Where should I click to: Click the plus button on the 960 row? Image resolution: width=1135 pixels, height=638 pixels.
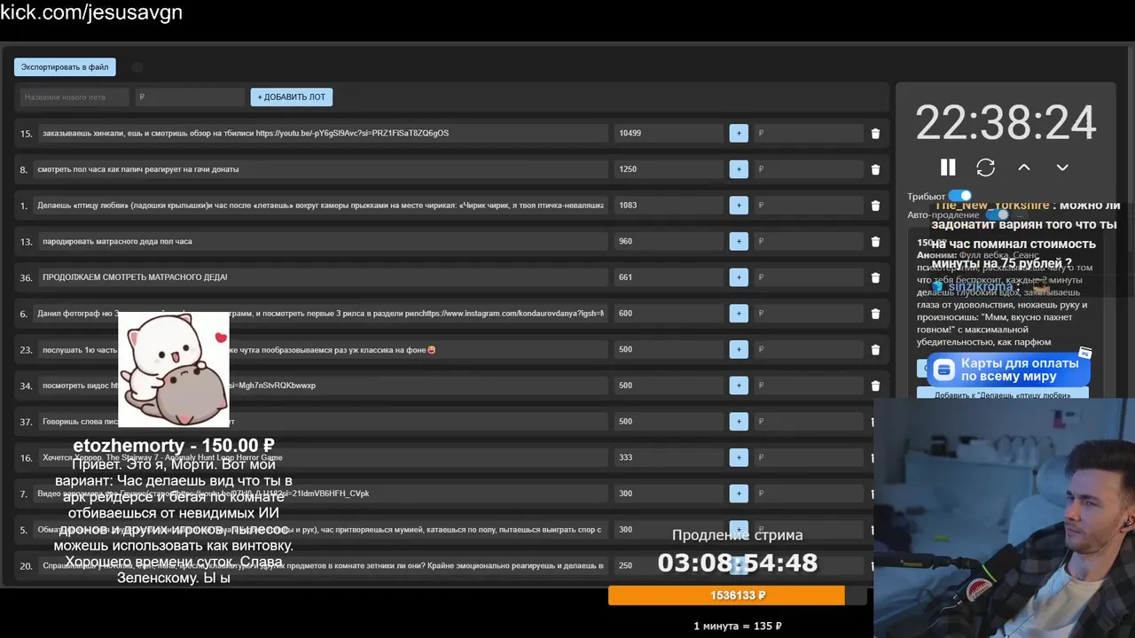coord(739,241)
